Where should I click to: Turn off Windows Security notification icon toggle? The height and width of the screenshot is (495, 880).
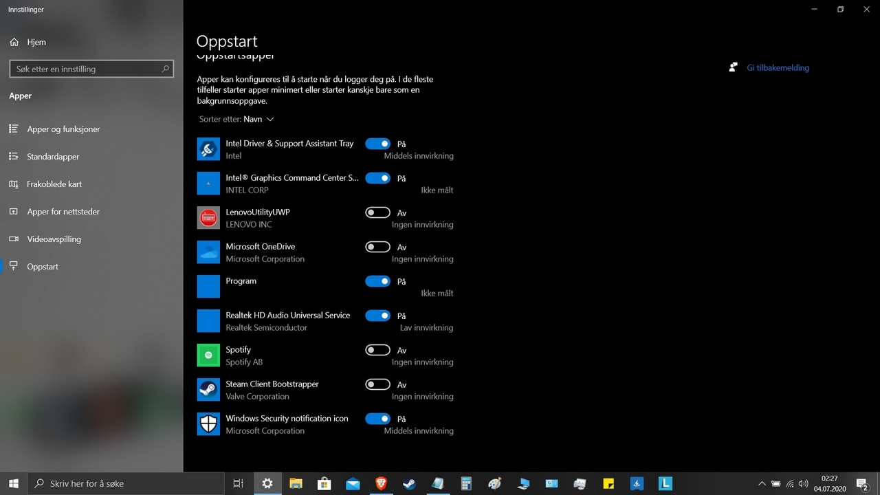[377, 419]
